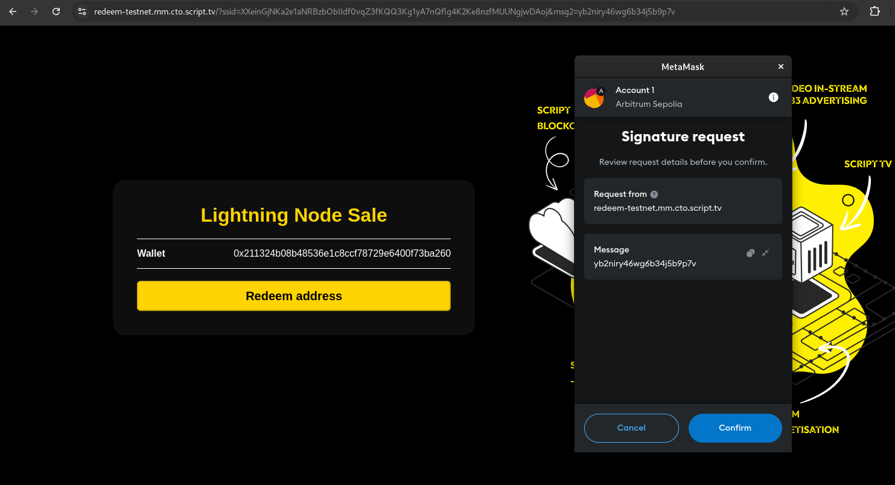895x485 pixels.
Task: Copy the signature message to clipboard
Action: tap(750, 252)
